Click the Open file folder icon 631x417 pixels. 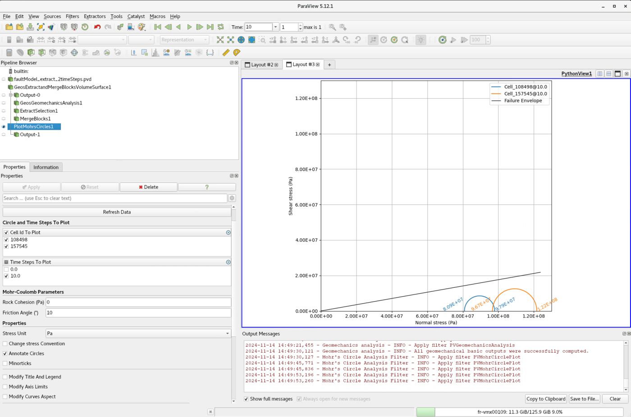click(9, 27)
